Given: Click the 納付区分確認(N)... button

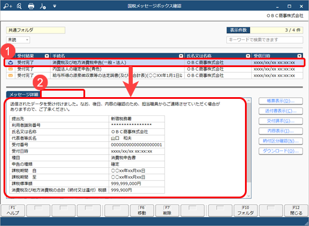Looking at the screenshot, I should (281, 141).
